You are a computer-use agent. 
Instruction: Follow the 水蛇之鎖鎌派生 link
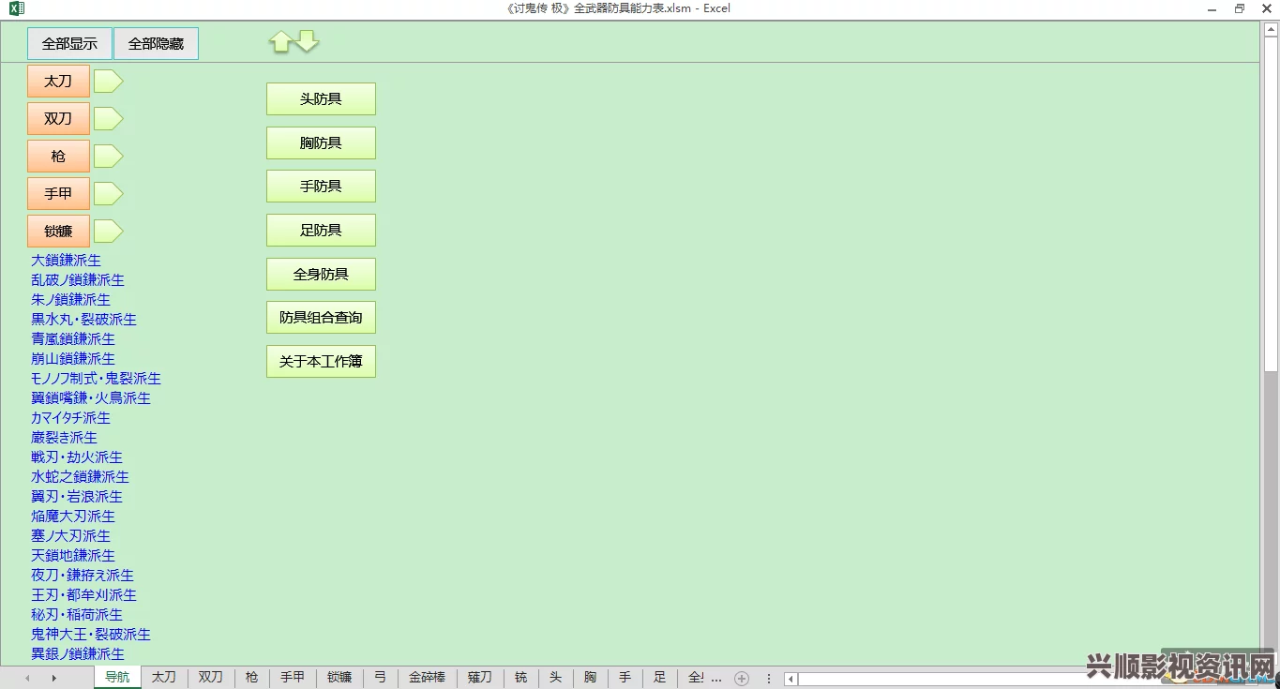click(80, 477)
